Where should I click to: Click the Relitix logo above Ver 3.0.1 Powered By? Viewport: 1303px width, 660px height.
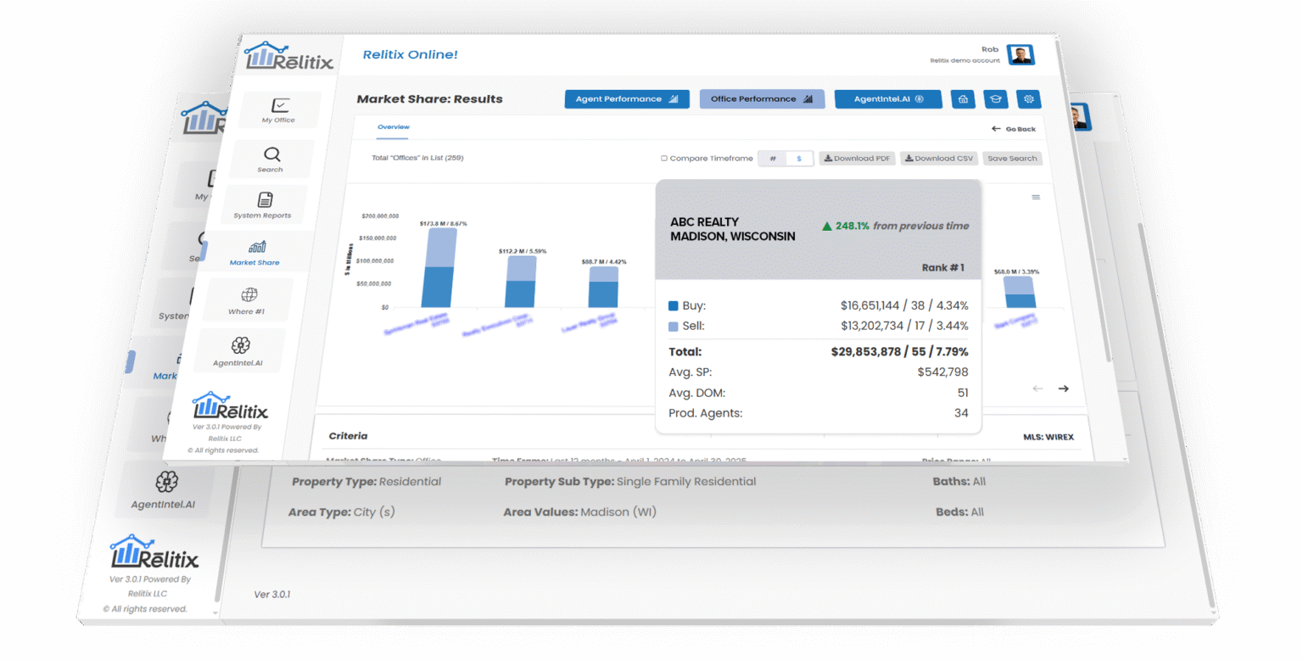(x=230, y=406)
